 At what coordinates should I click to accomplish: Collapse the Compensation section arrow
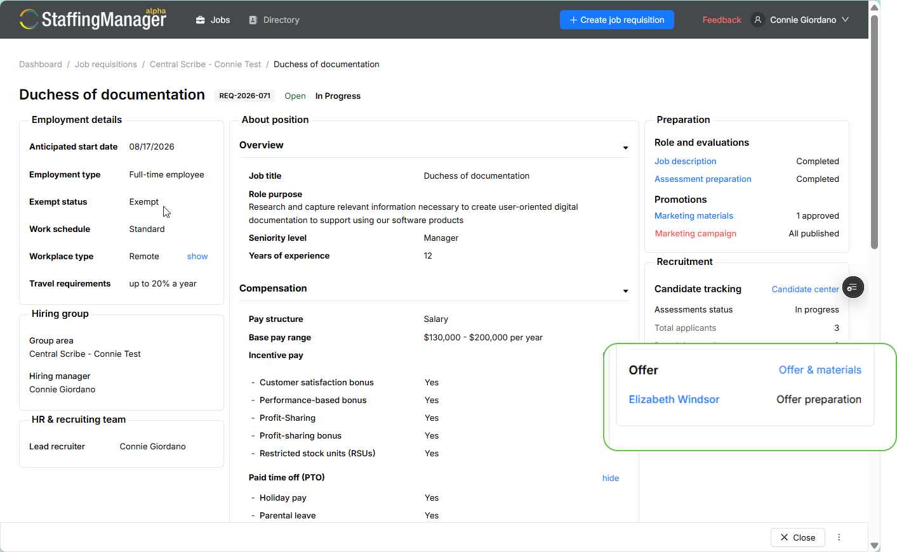point(625,291)
